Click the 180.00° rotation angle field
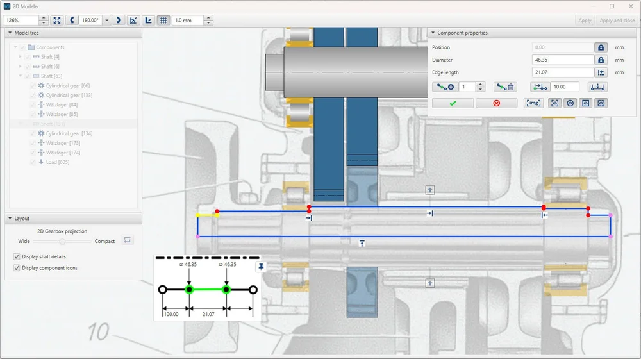 coord(91,20)
